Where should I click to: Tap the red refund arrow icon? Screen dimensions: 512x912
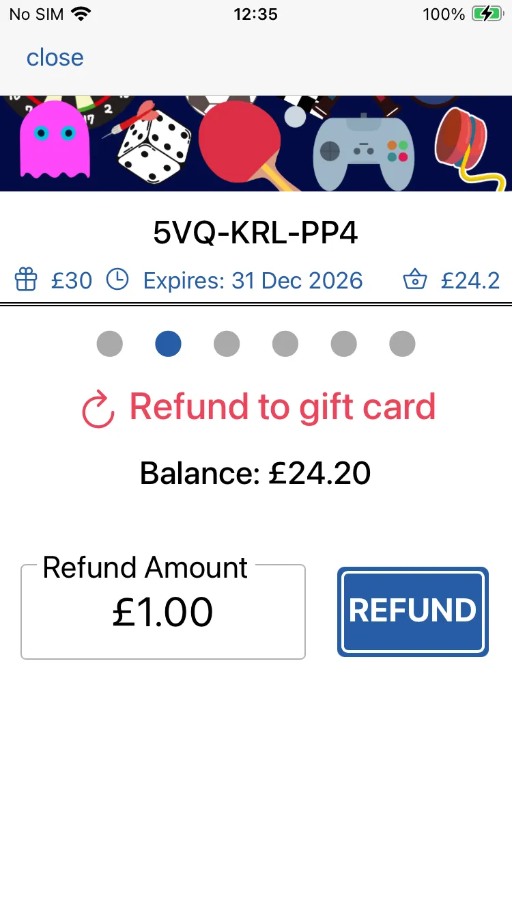(x=98, y=409)
